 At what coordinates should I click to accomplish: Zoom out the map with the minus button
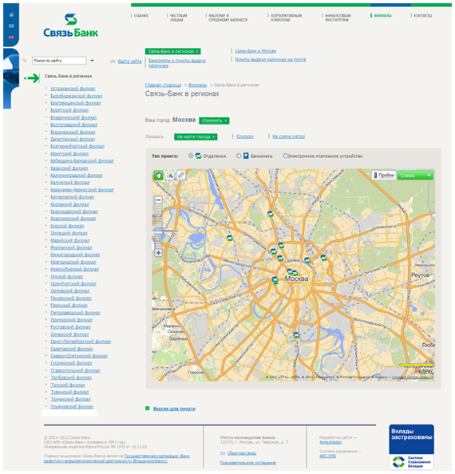point(158,200)
